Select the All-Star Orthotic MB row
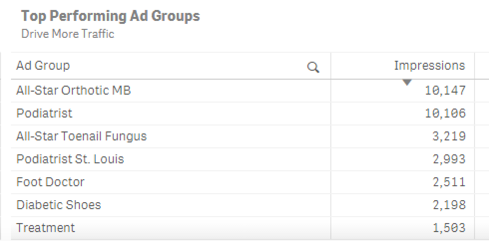The height and width of the screenshot is (241, 489). (73, 91)
